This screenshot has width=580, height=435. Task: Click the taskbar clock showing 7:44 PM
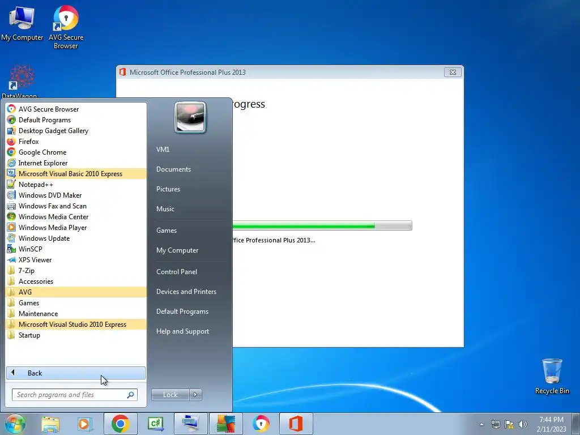point(551,424)
